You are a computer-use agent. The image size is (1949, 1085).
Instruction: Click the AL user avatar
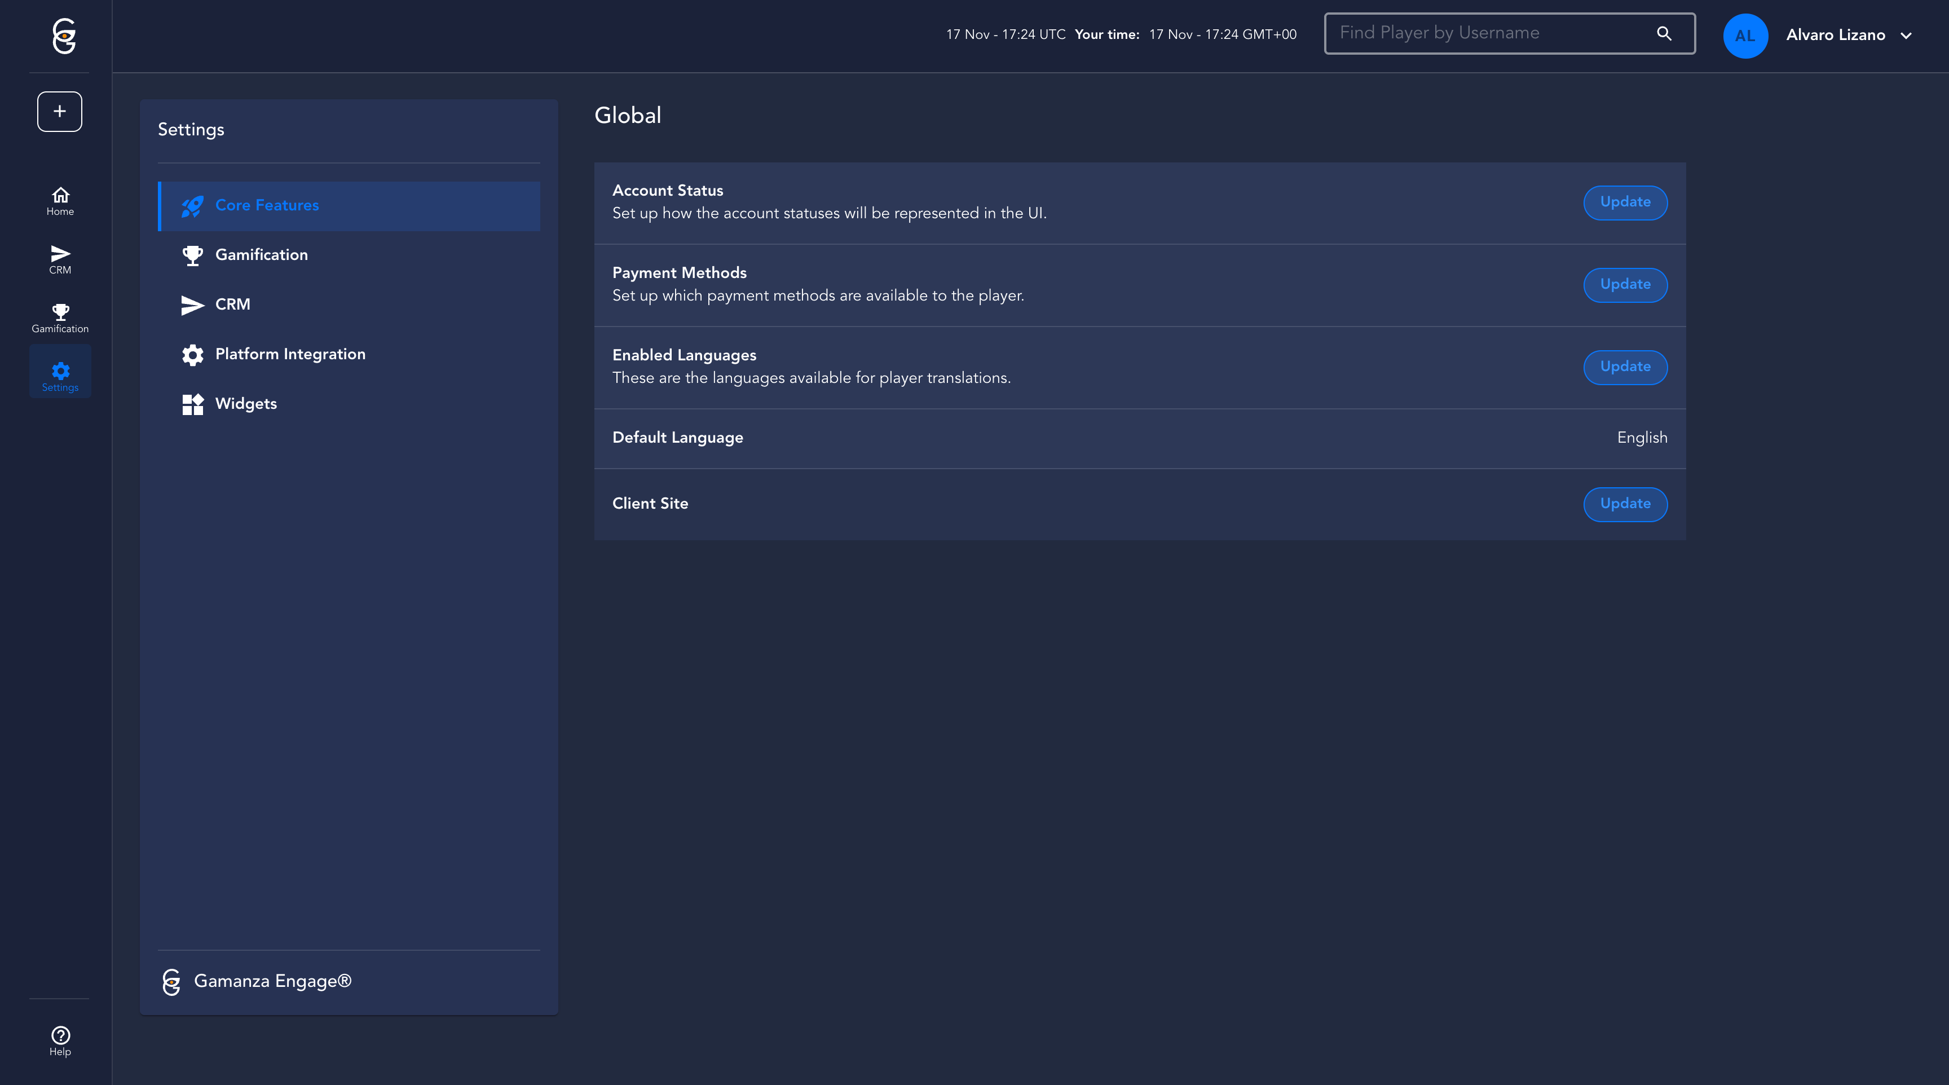1745,36
